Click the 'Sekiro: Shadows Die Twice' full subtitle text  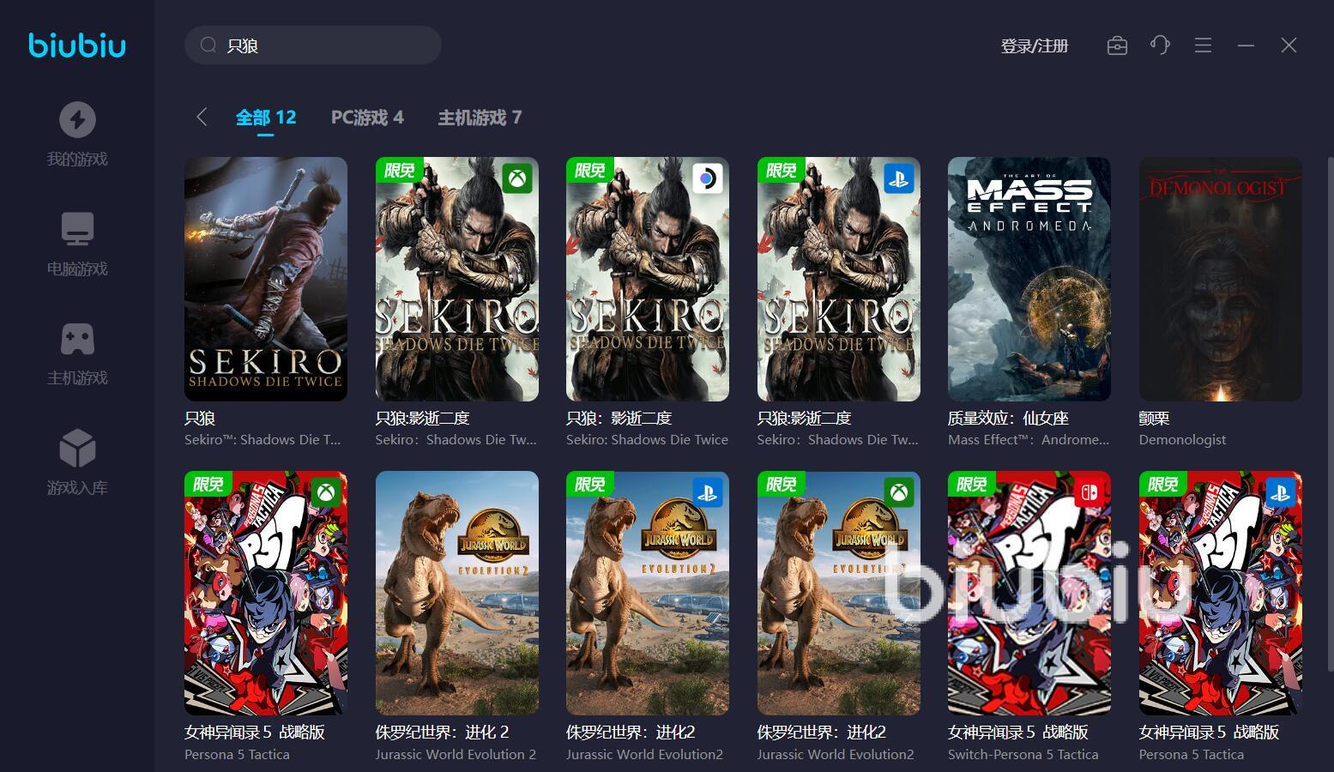[647, 440]
